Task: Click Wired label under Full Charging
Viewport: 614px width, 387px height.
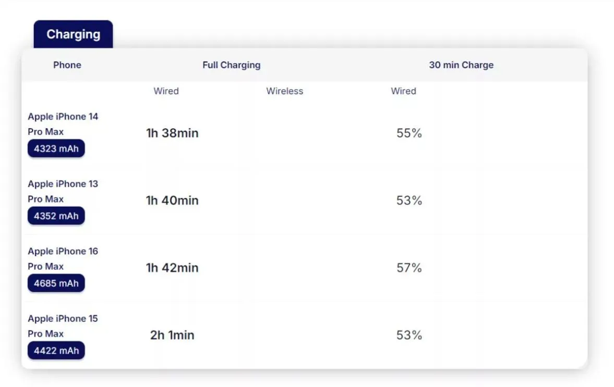Action: (166, 91)
